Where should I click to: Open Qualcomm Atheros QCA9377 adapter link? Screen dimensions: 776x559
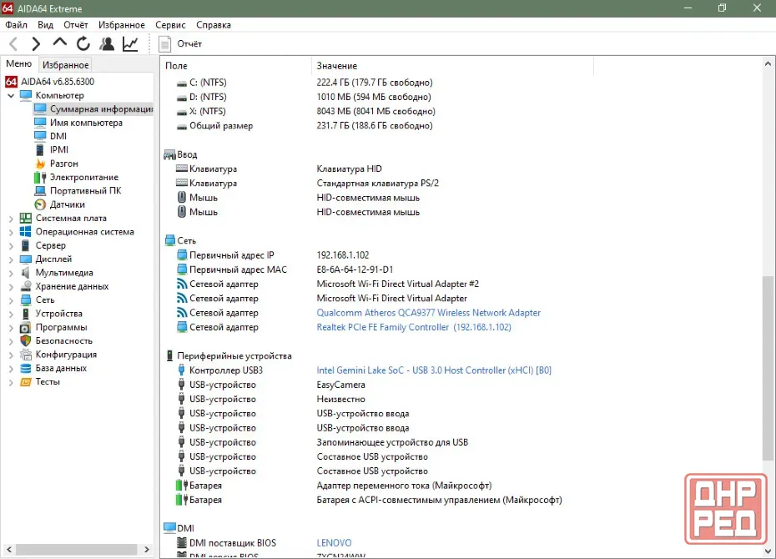[x=429, y=313]
